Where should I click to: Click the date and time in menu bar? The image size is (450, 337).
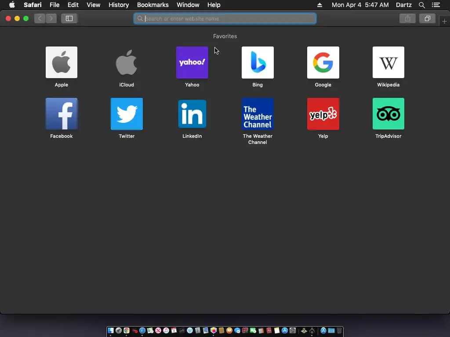(x=360, y=5)
